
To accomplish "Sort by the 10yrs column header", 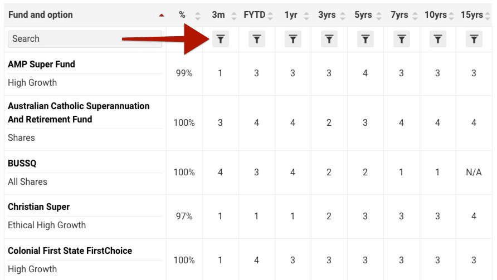I will (x=436, y=15).
